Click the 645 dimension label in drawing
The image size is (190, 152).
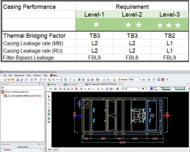click(x=155, y=139)
